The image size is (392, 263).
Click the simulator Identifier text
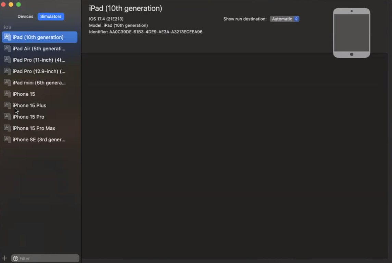[146, 32]
